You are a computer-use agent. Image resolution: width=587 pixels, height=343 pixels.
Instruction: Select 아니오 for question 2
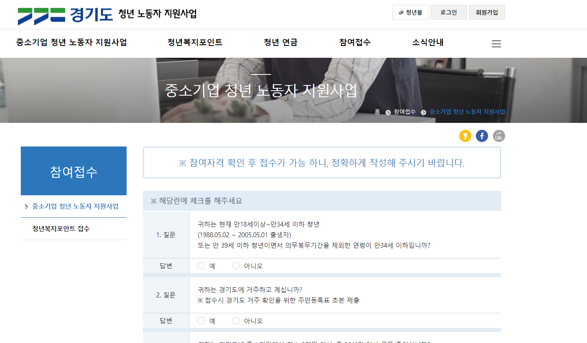[x=236, y=320]
